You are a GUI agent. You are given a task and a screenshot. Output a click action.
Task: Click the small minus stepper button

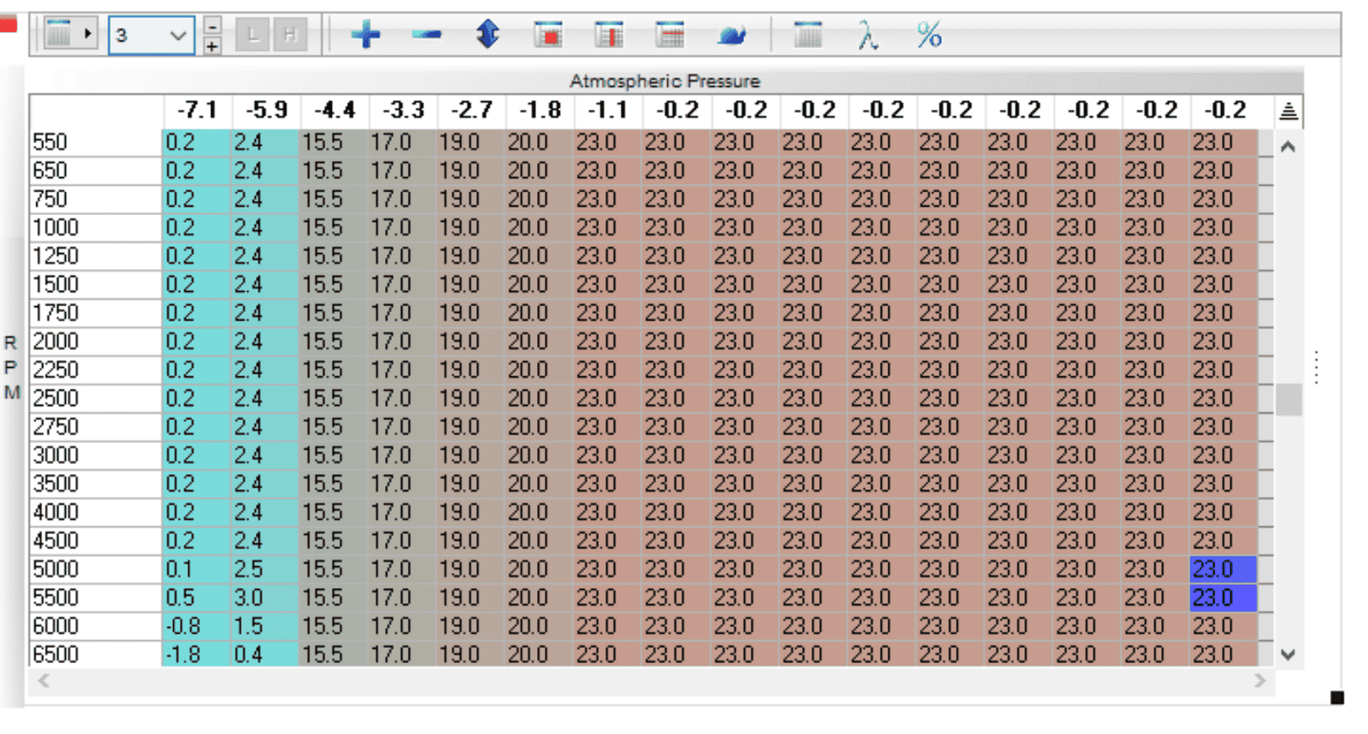point(212,25)
